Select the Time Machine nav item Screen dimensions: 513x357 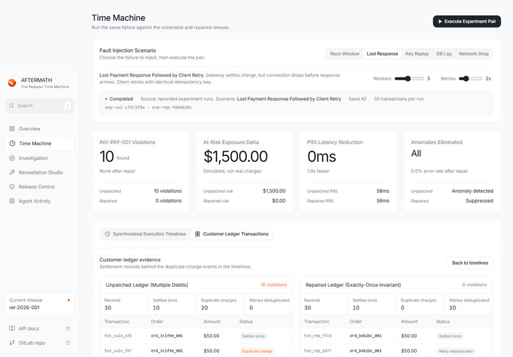pos(39,143)
